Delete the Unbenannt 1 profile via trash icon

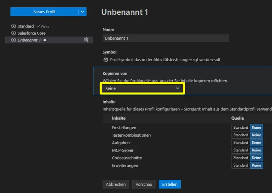(x=86, y=40)
